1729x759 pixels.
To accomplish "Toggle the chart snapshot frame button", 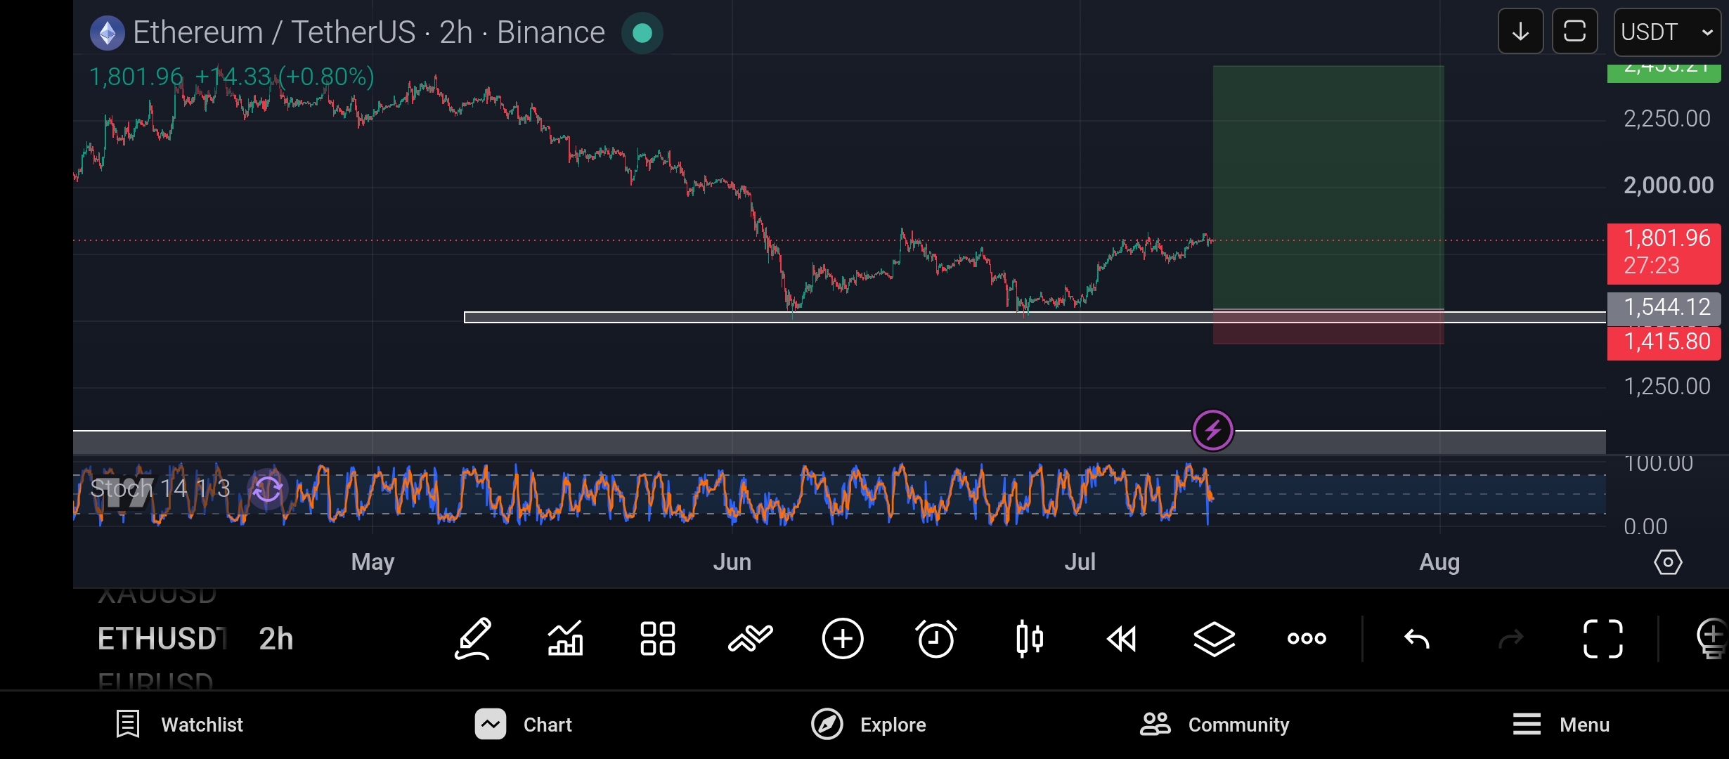I will pyautogui.click(x=1574, y=31).
